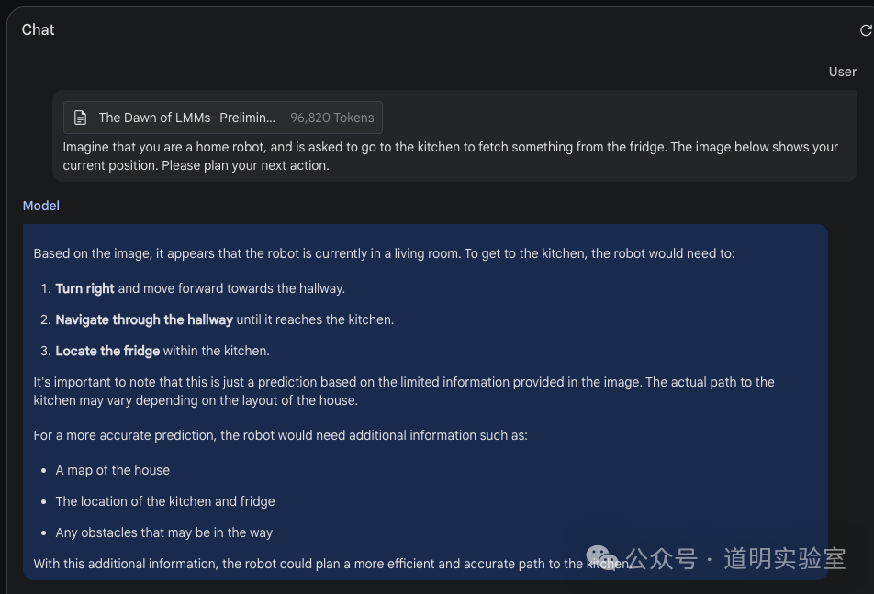Select the bold text Turn right

84,287
